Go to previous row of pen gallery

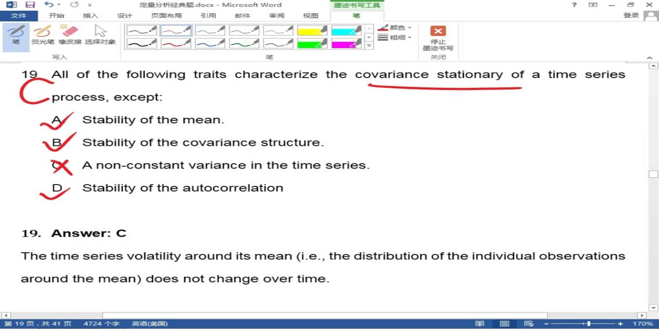(369, 29)
